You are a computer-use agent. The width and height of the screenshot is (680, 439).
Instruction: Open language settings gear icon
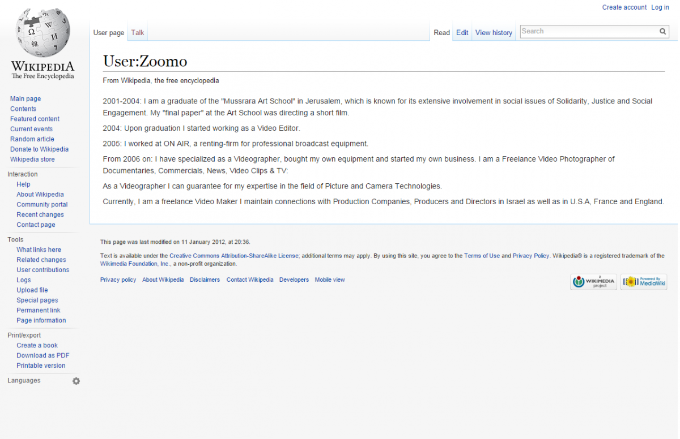click(76, 381)
